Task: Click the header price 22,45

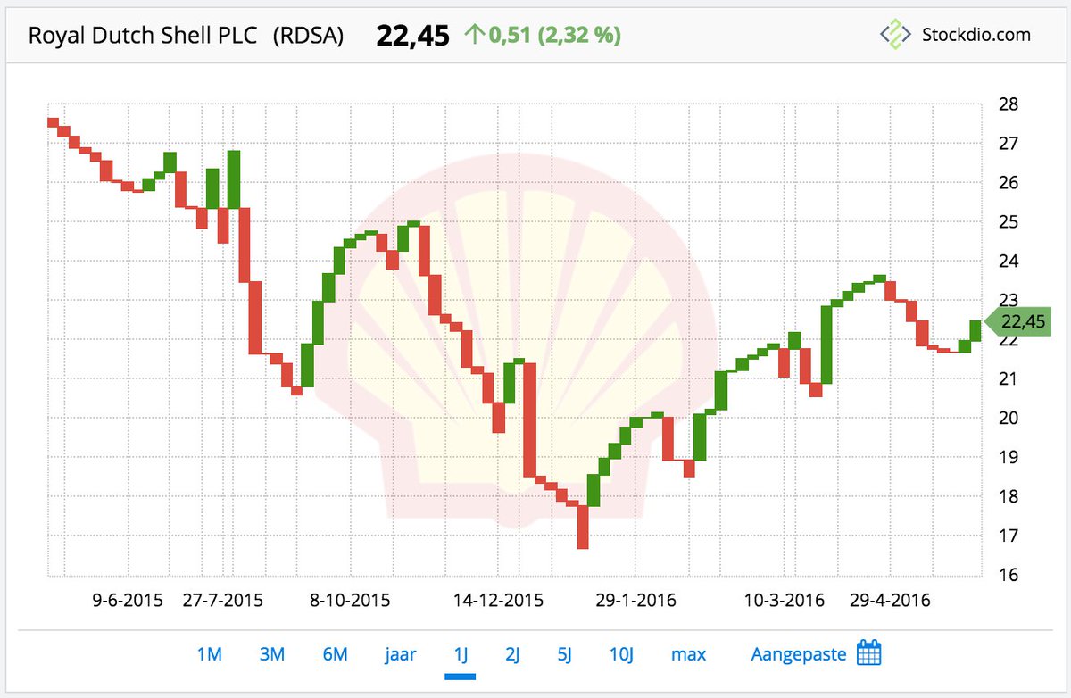Action: 411,36
